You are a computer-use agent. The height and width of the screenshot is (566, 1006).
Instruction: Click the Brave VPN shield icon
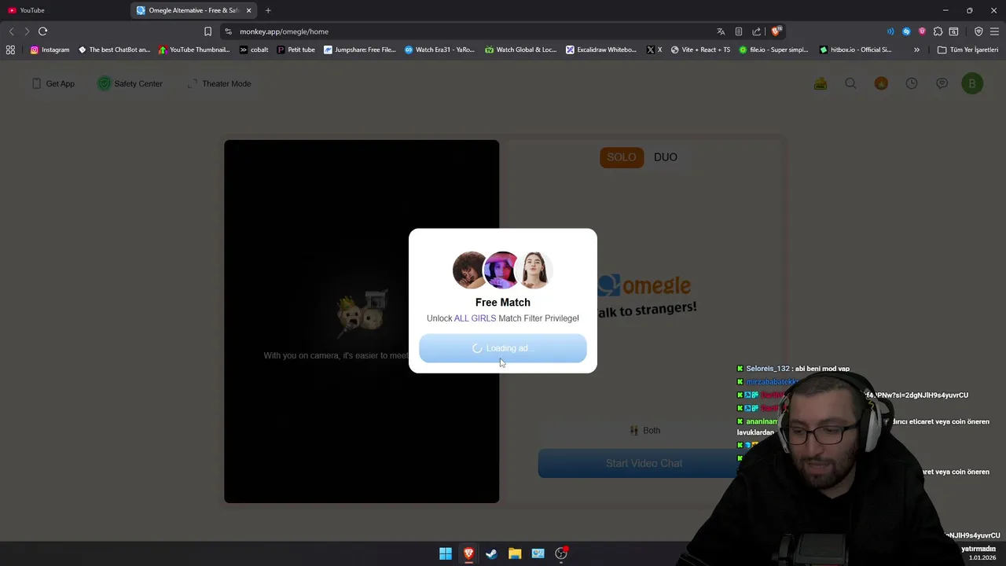tap(978, 31)
